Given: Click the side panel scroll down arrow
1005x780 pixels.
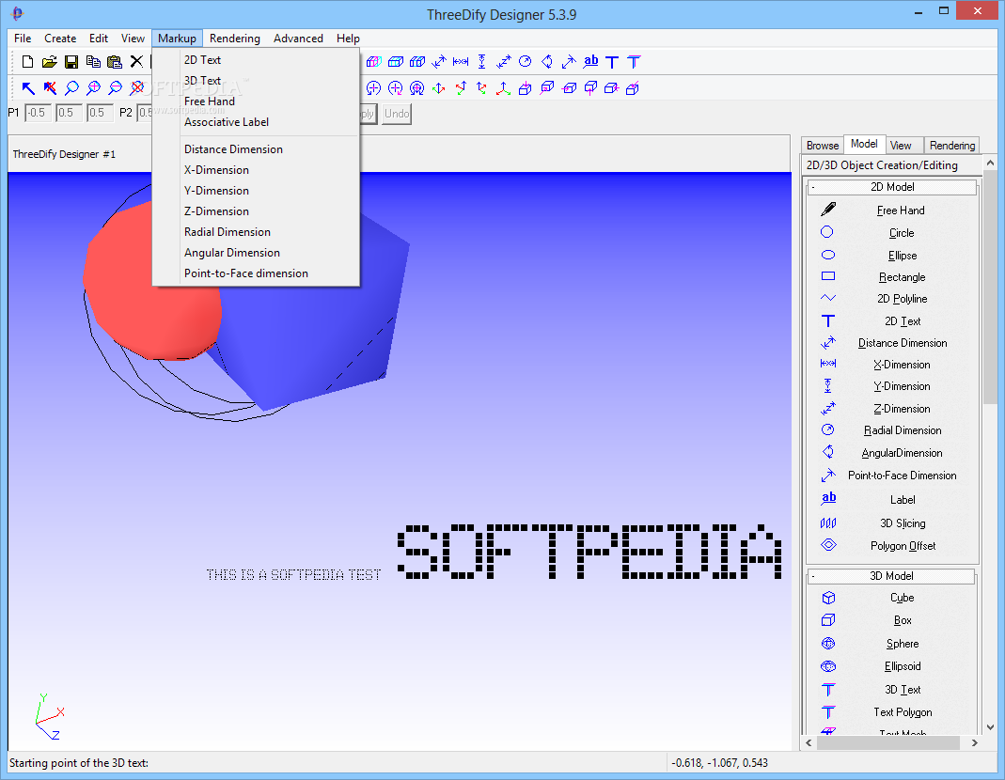Looking at the screenshot, I should [990, 726].
